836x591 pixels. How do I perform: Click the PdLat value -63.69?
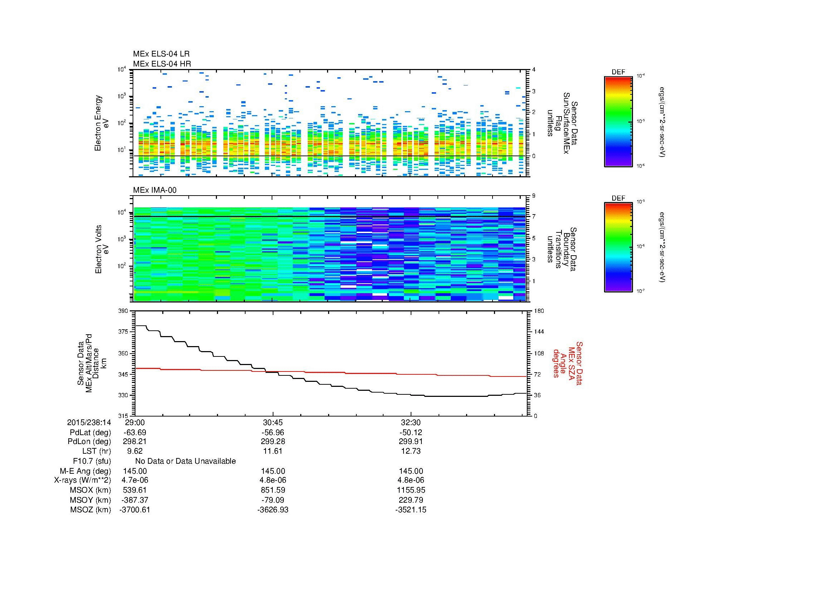pyautogui.click(x=135, y=433)
